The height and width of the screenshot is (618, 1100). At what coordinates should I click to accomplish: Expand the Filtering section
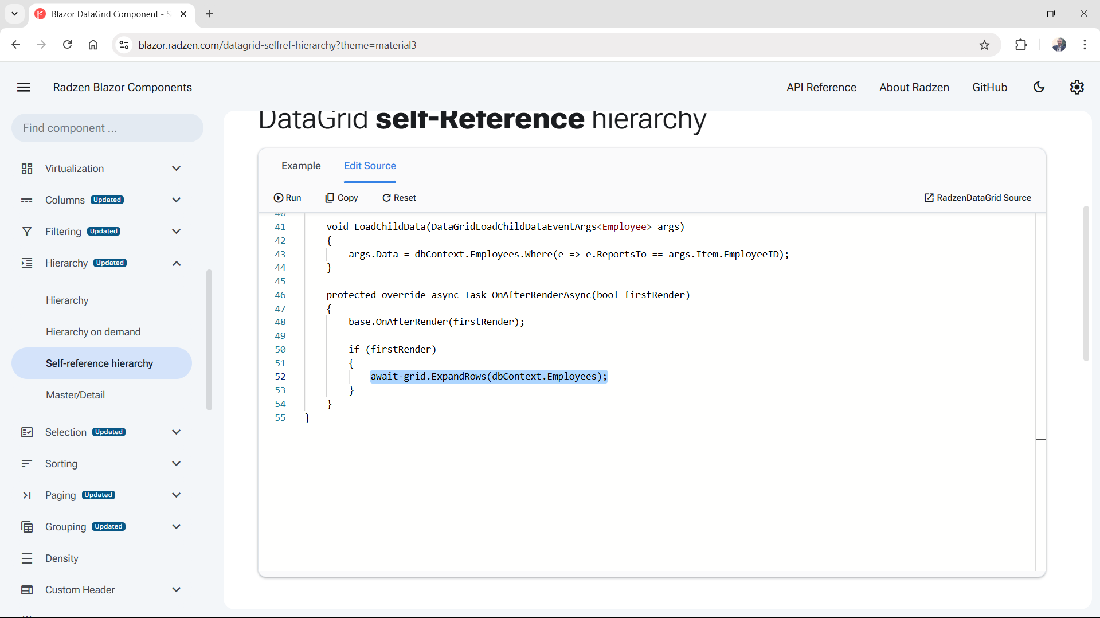point(177,232)
